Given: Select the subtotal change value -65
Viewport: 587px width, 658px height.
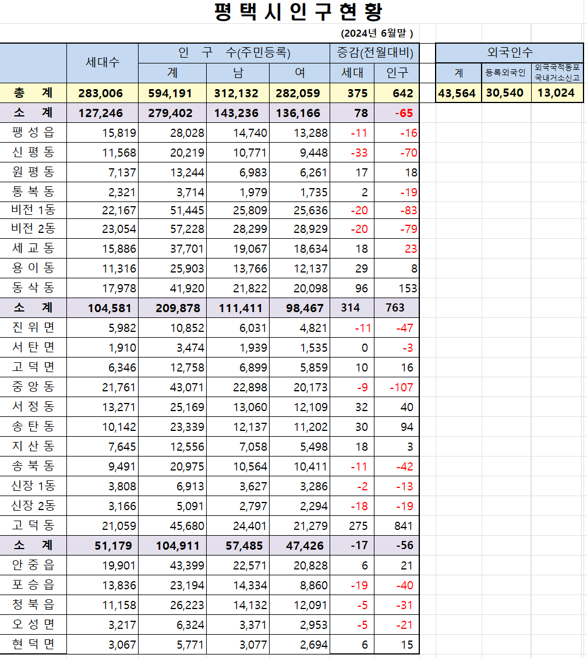Looking at the screenshot, I should 404,114.
